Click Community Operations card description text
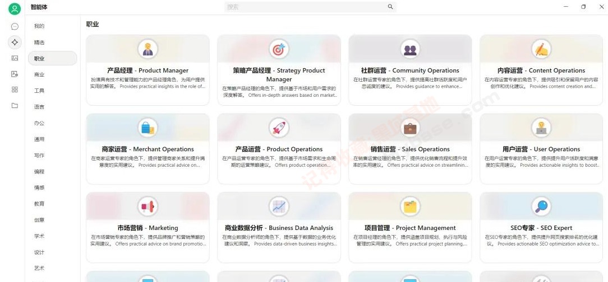The image size is (608, 282). click(x=410, y=83)
